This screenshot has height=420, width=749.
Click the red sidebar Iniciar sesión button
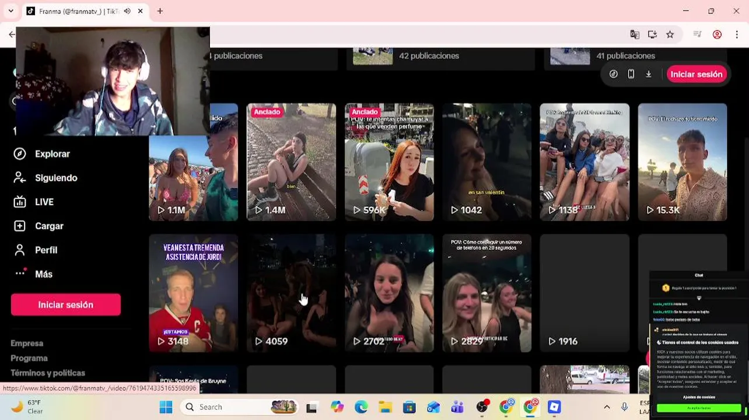(66, 304)
